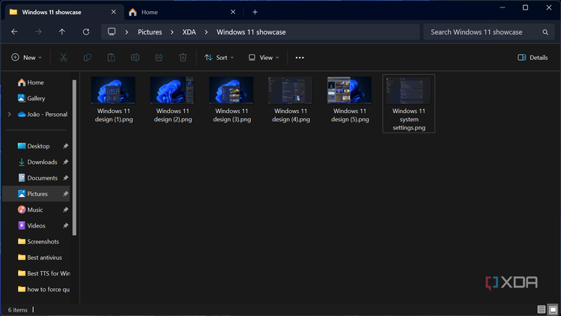Click the XDA breadcrumb
The image size is (561, 316).
click(x=189, y=32)
